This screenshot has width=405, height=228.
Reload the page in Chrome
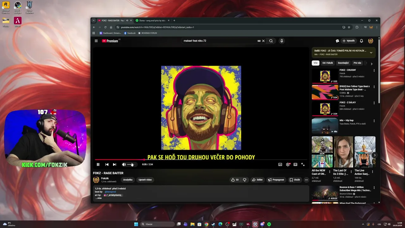click(105, 27)
